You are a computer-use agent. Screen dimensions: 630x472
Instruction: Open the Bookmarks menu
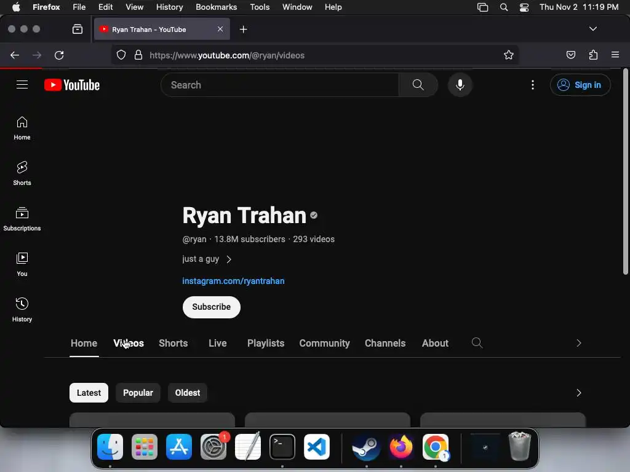(216, 7)
